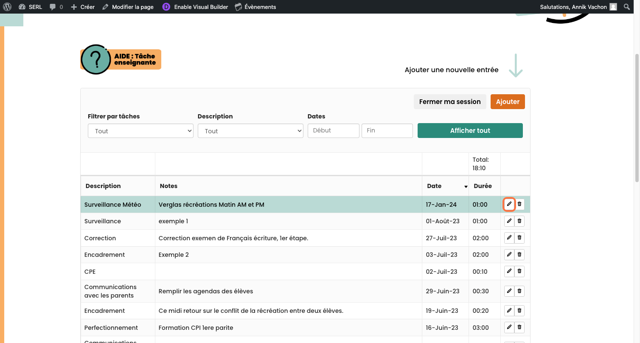Click pencil icon for Correction row
This screenshot has width=640, height=343.
509,238
